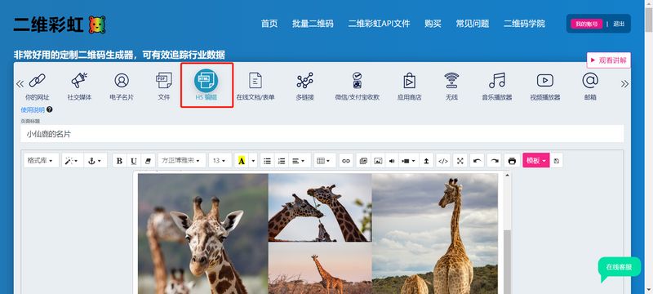The image size is (653, 294).
Task: Open 批量二维码 in top navigation
Action: [x=313, y=24]
